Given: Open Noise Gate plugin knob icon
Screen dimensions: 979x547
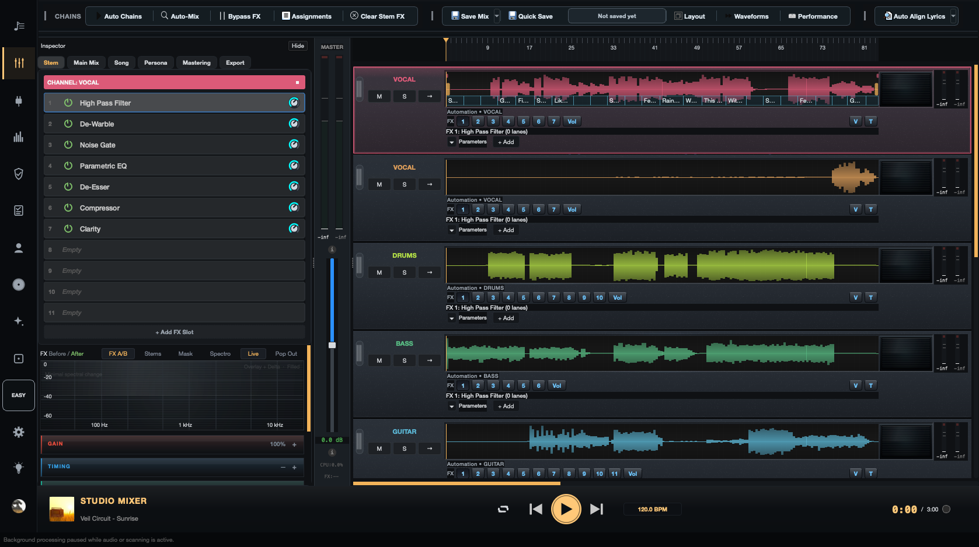Looking at the screenshot, I should (294, 145).
